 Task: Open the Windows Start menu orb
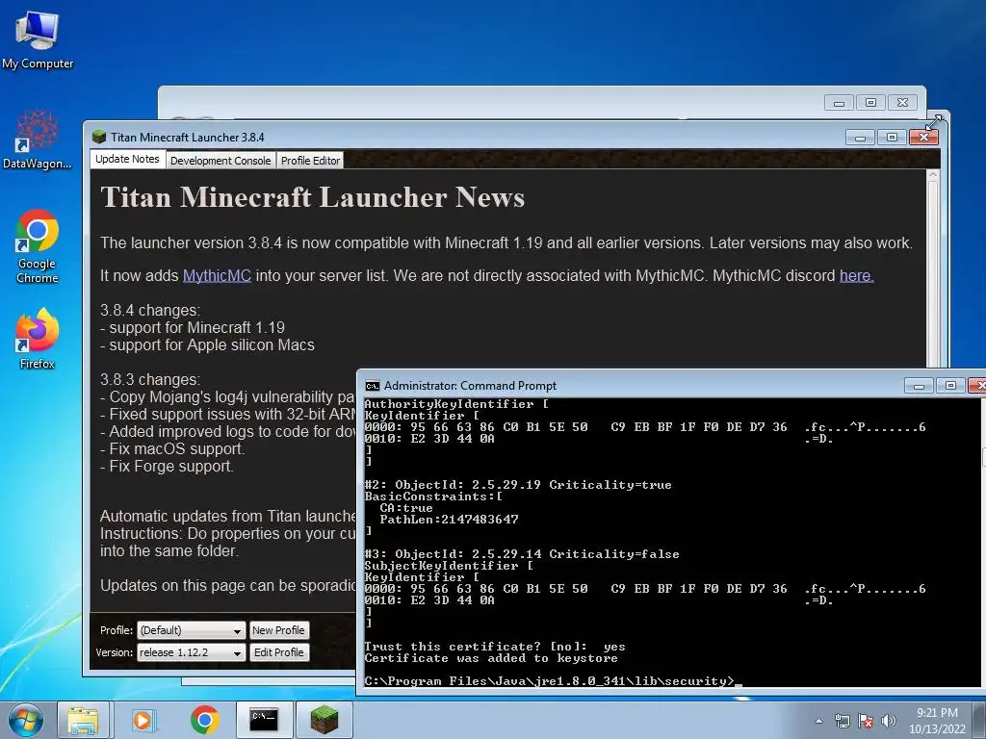pyautogui.click(x=26, y=720)
